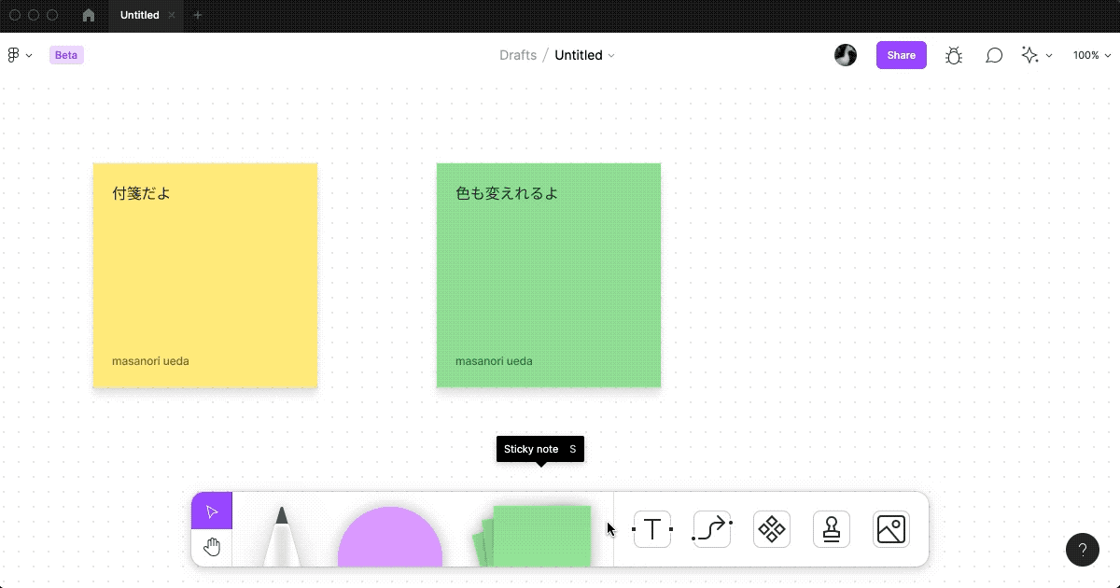Open the Home screen
The image size is (1120, 588).
[88, 15]
